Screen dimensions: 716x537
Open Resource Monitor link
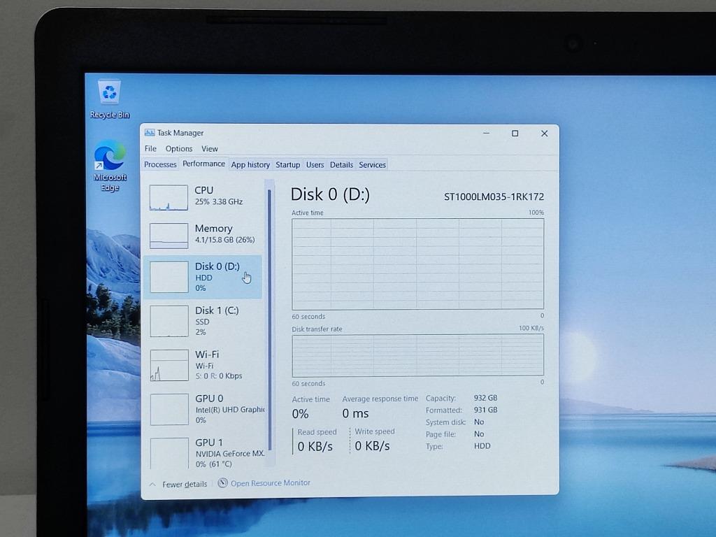[x=271, y=483]
